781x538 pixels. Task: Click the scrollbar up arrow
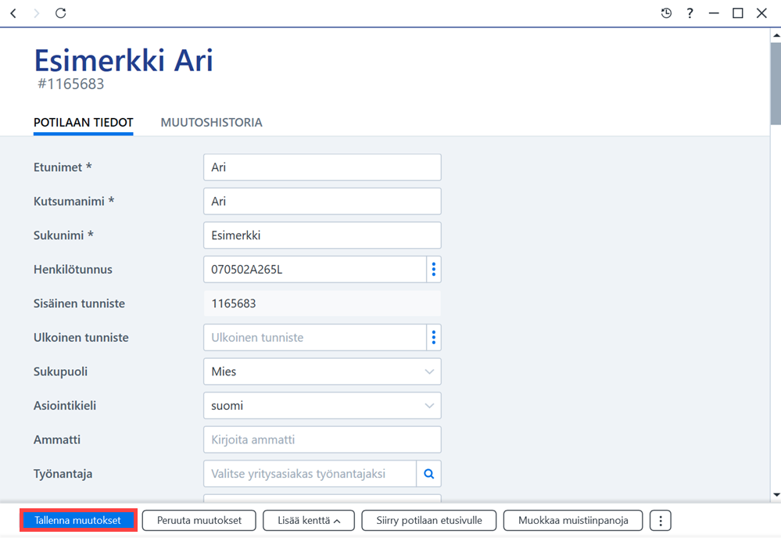776,35
